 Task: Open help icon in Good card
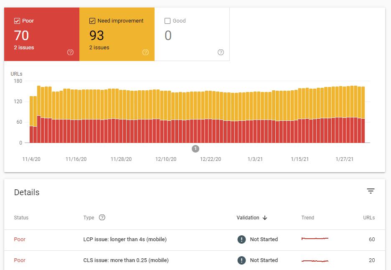(221, 52)
